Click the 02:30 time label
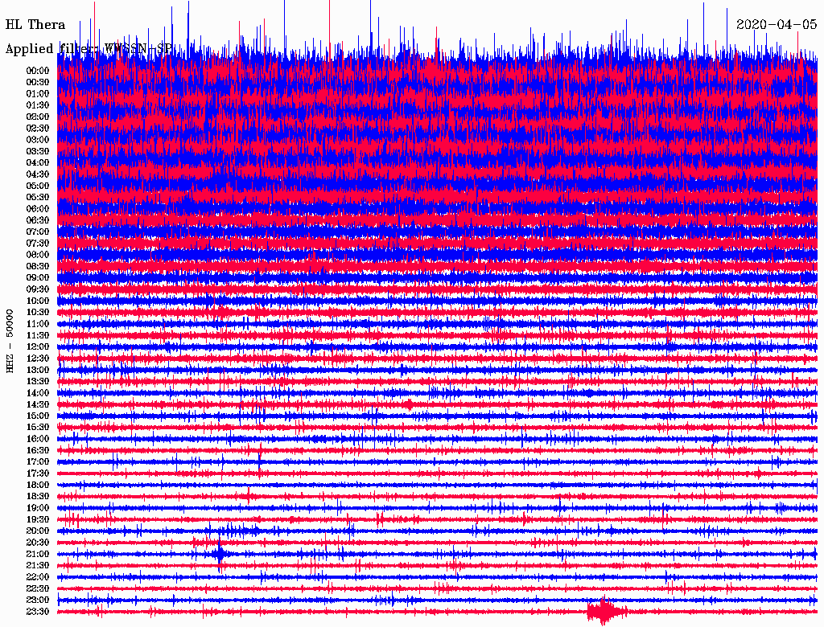824x627 pixels. (38, 128)
